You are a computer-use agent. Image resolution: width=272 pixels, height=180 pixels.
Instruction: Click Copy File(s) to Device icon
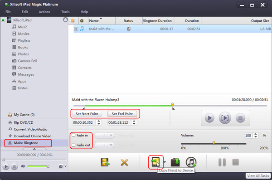pos(155,162)
